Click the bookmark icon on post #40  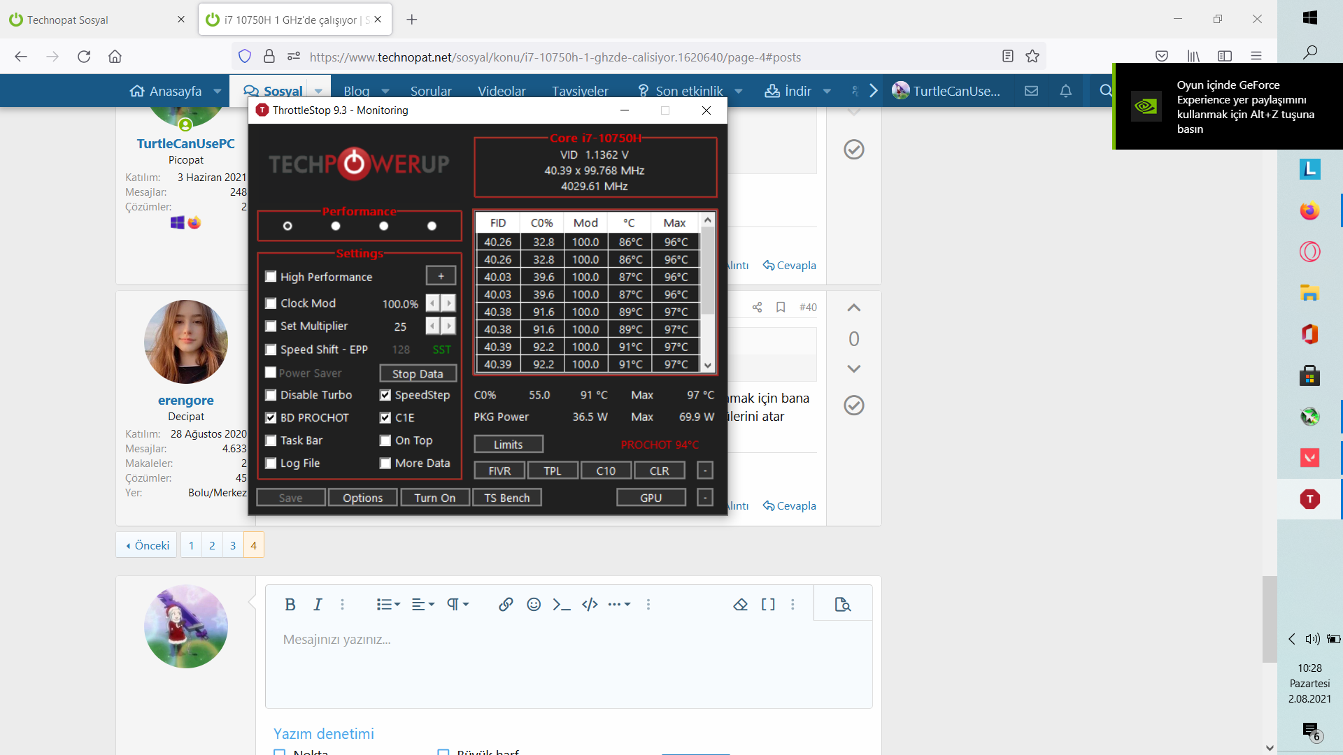(781, 307)
